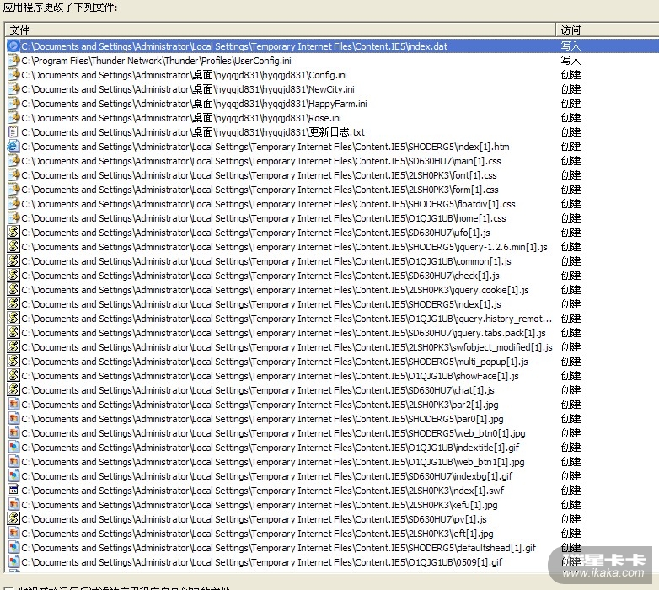
Task: Click the text file icon of 更新日志.txt
Action: click(x=13, y=132)
